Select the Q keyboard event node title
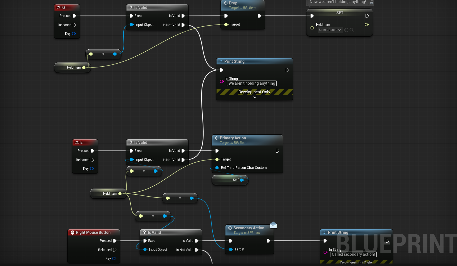This screenshot has height=266, width=457. click(x=63, y=7)
